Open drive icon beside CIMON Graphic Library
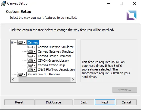The image size is (141, 110). [32, 61]
